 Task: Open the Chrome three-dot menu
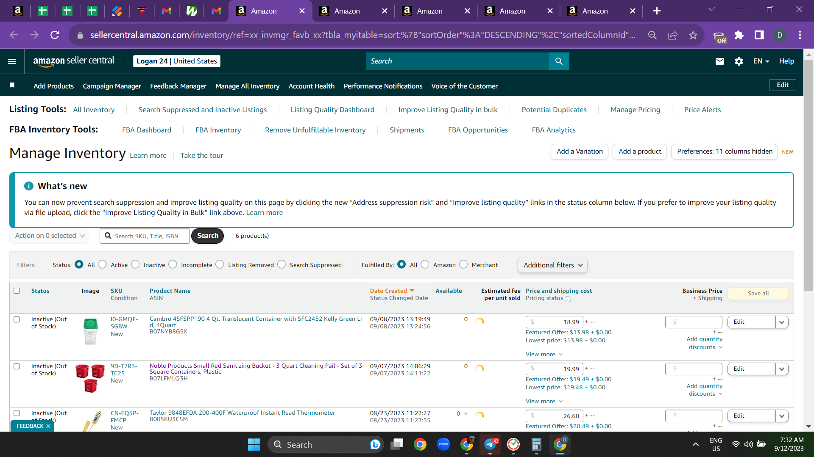pos(800,35)
